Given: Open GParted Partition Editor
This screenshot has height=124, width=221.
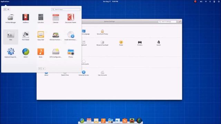Looking at the screenshot, I should (56, 36).
